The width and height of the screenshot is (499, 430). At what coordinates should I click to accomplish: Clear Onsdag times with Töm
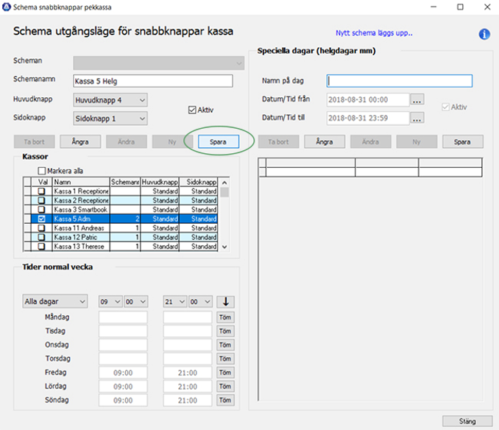(225, 345)
